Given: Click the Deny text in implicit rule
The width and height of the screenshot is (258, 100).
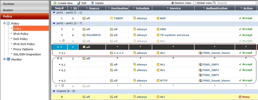Looking at the screenshot, I should tap(246, 97).
